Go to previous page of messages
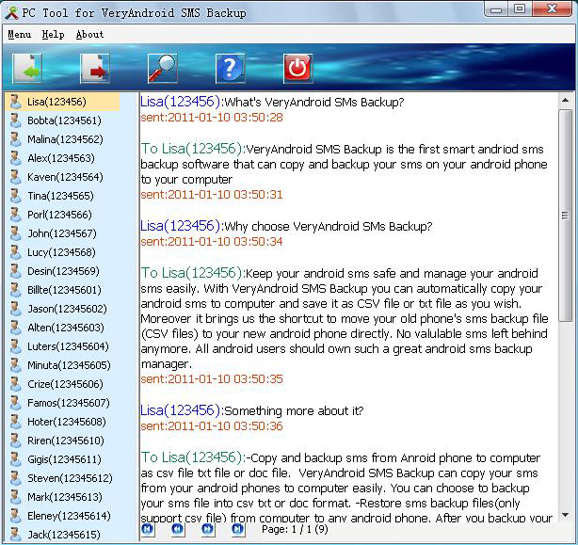This screenshot has height=545, width=578. click(x=178, y=530)
